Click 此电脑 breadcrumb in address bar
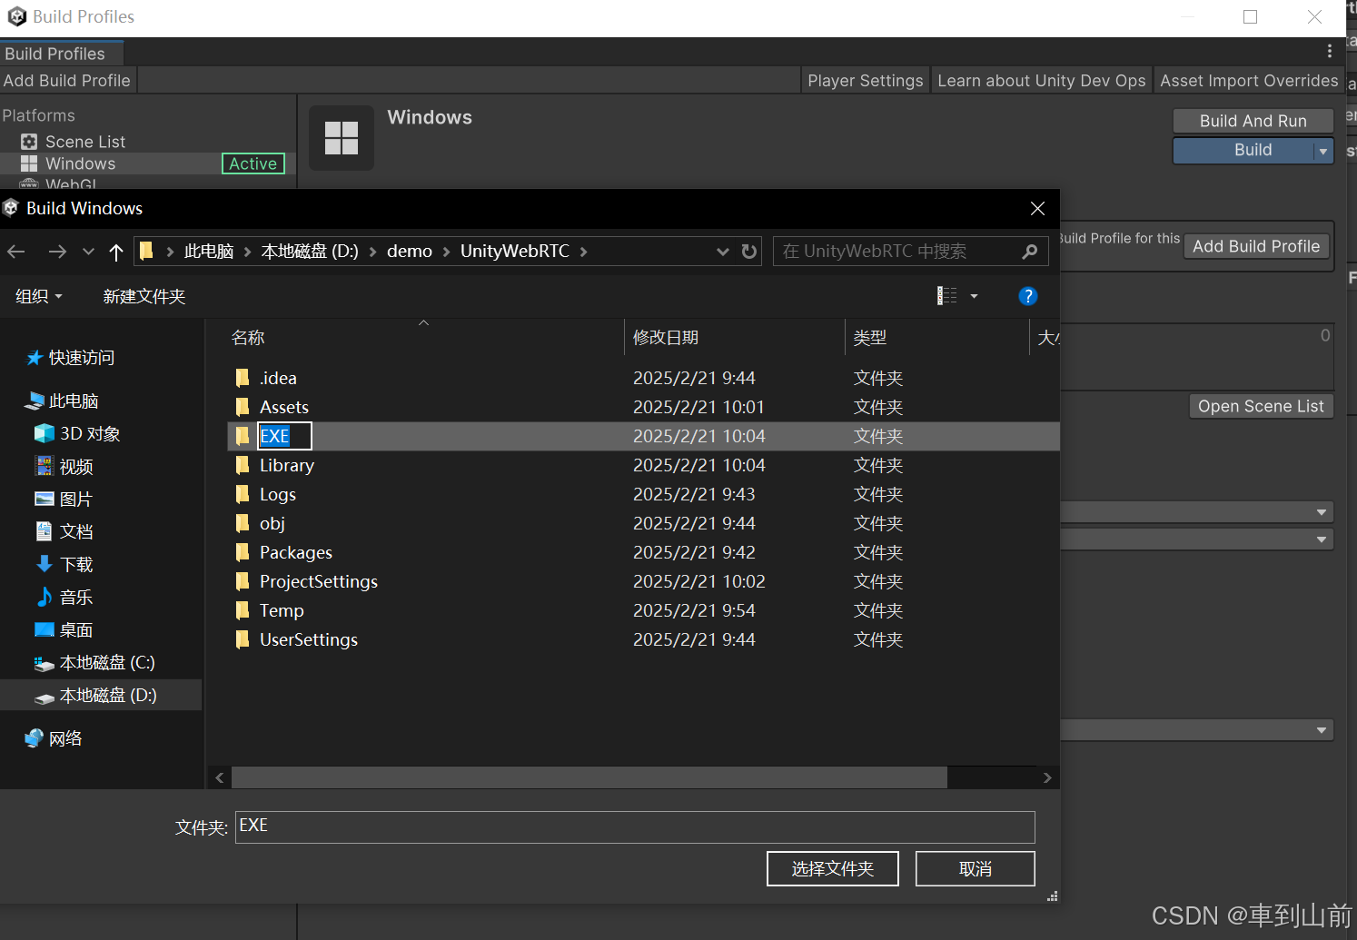The image size is (1357, 940). click(209, 252)
